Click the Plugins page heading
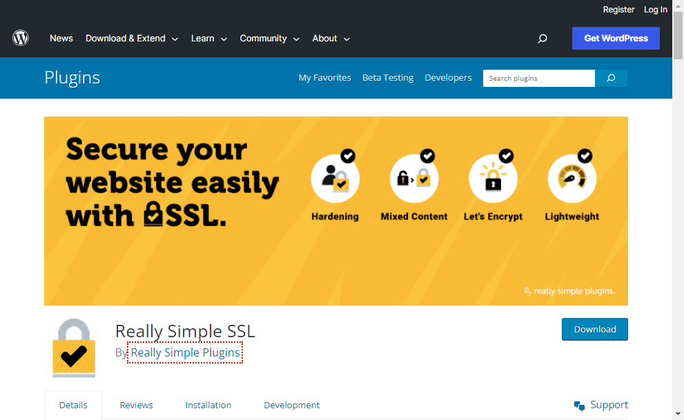The height and width of the screenshot is (420, 684). 72,77
